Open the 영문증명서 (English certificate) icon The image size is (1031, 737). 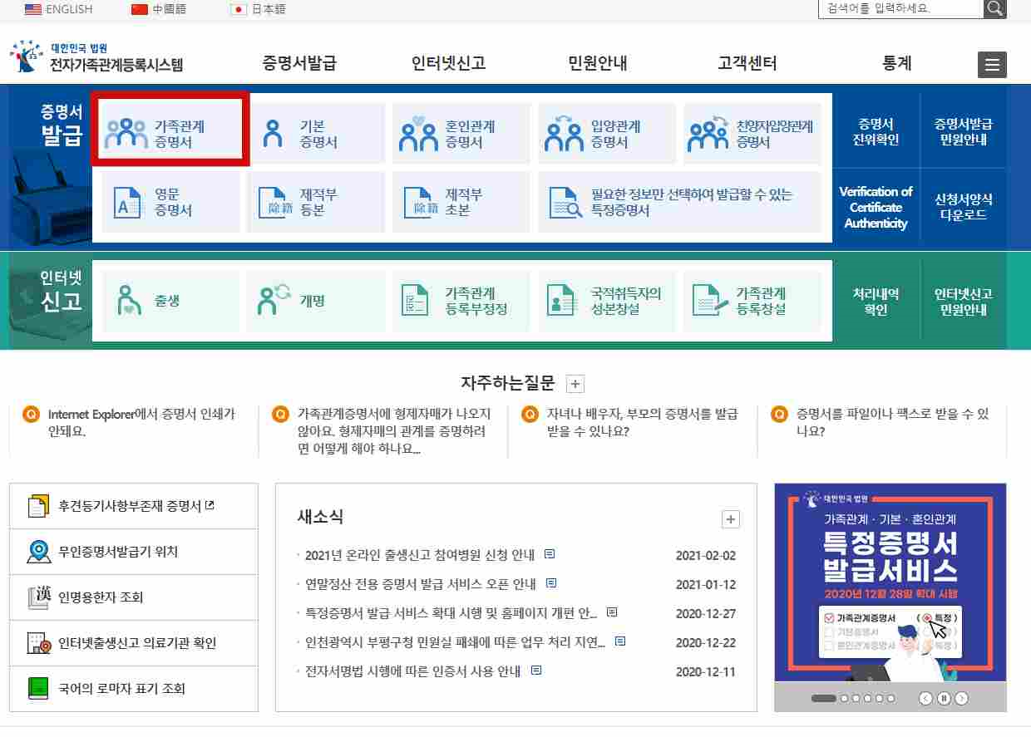[129, 202]
